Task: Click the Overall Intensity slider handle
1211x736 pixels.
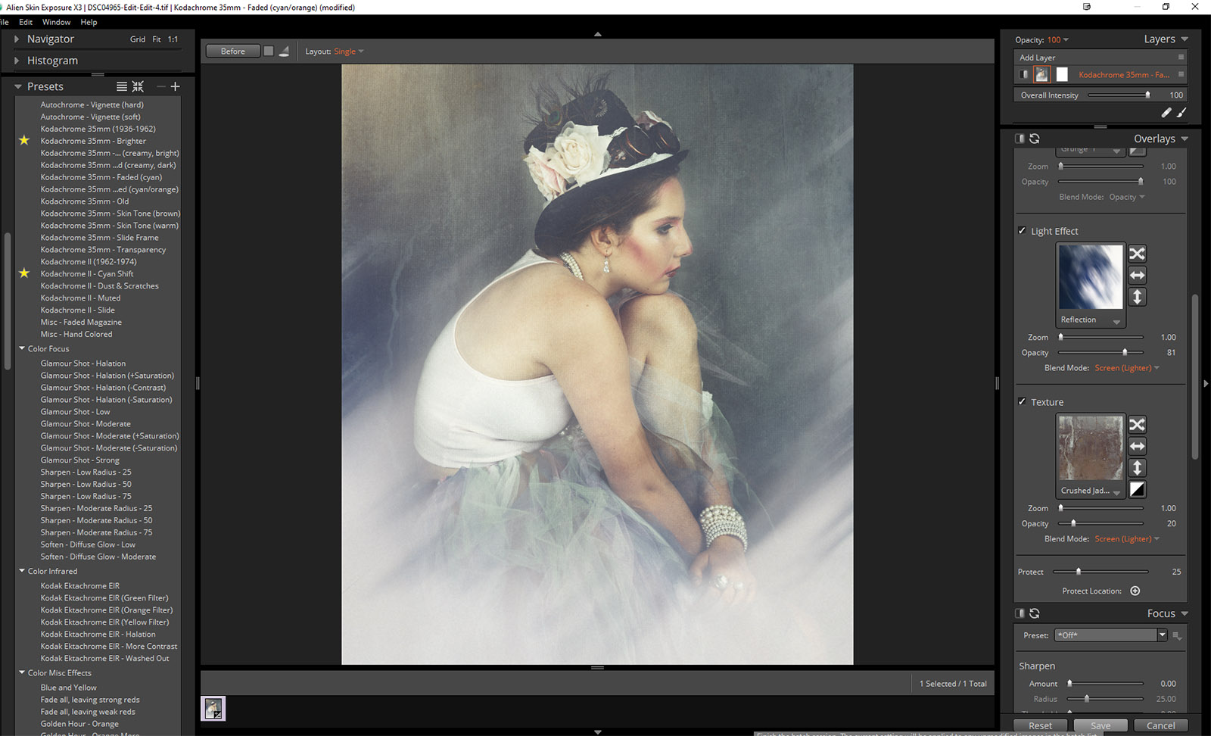Action: click(1147, 95)
